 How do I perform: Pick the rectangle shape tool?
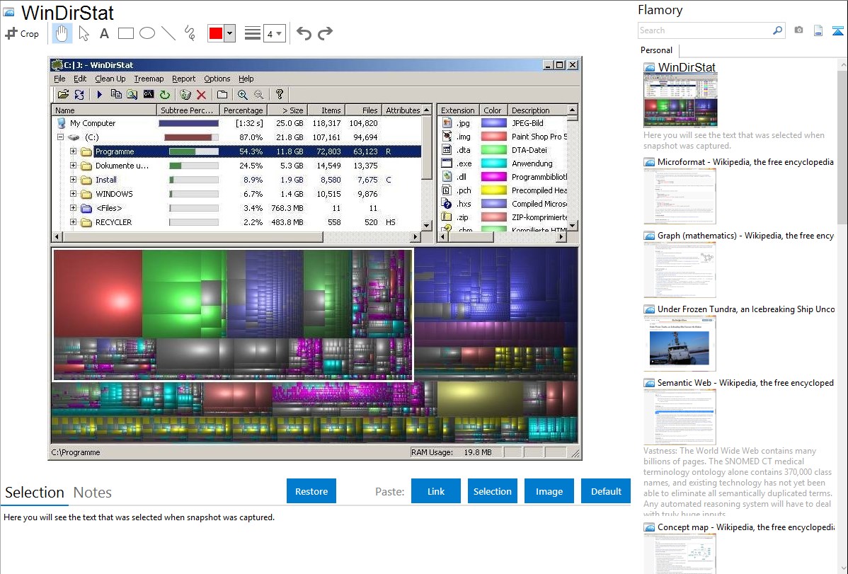[125, 33]
